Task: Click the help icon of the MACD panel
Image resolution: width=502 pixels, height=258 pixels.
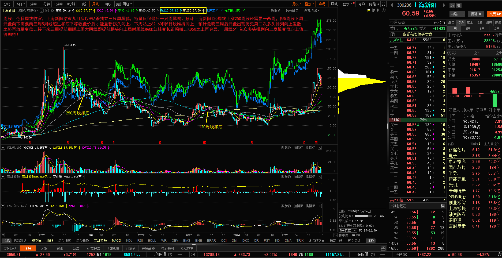Action: 3,206
